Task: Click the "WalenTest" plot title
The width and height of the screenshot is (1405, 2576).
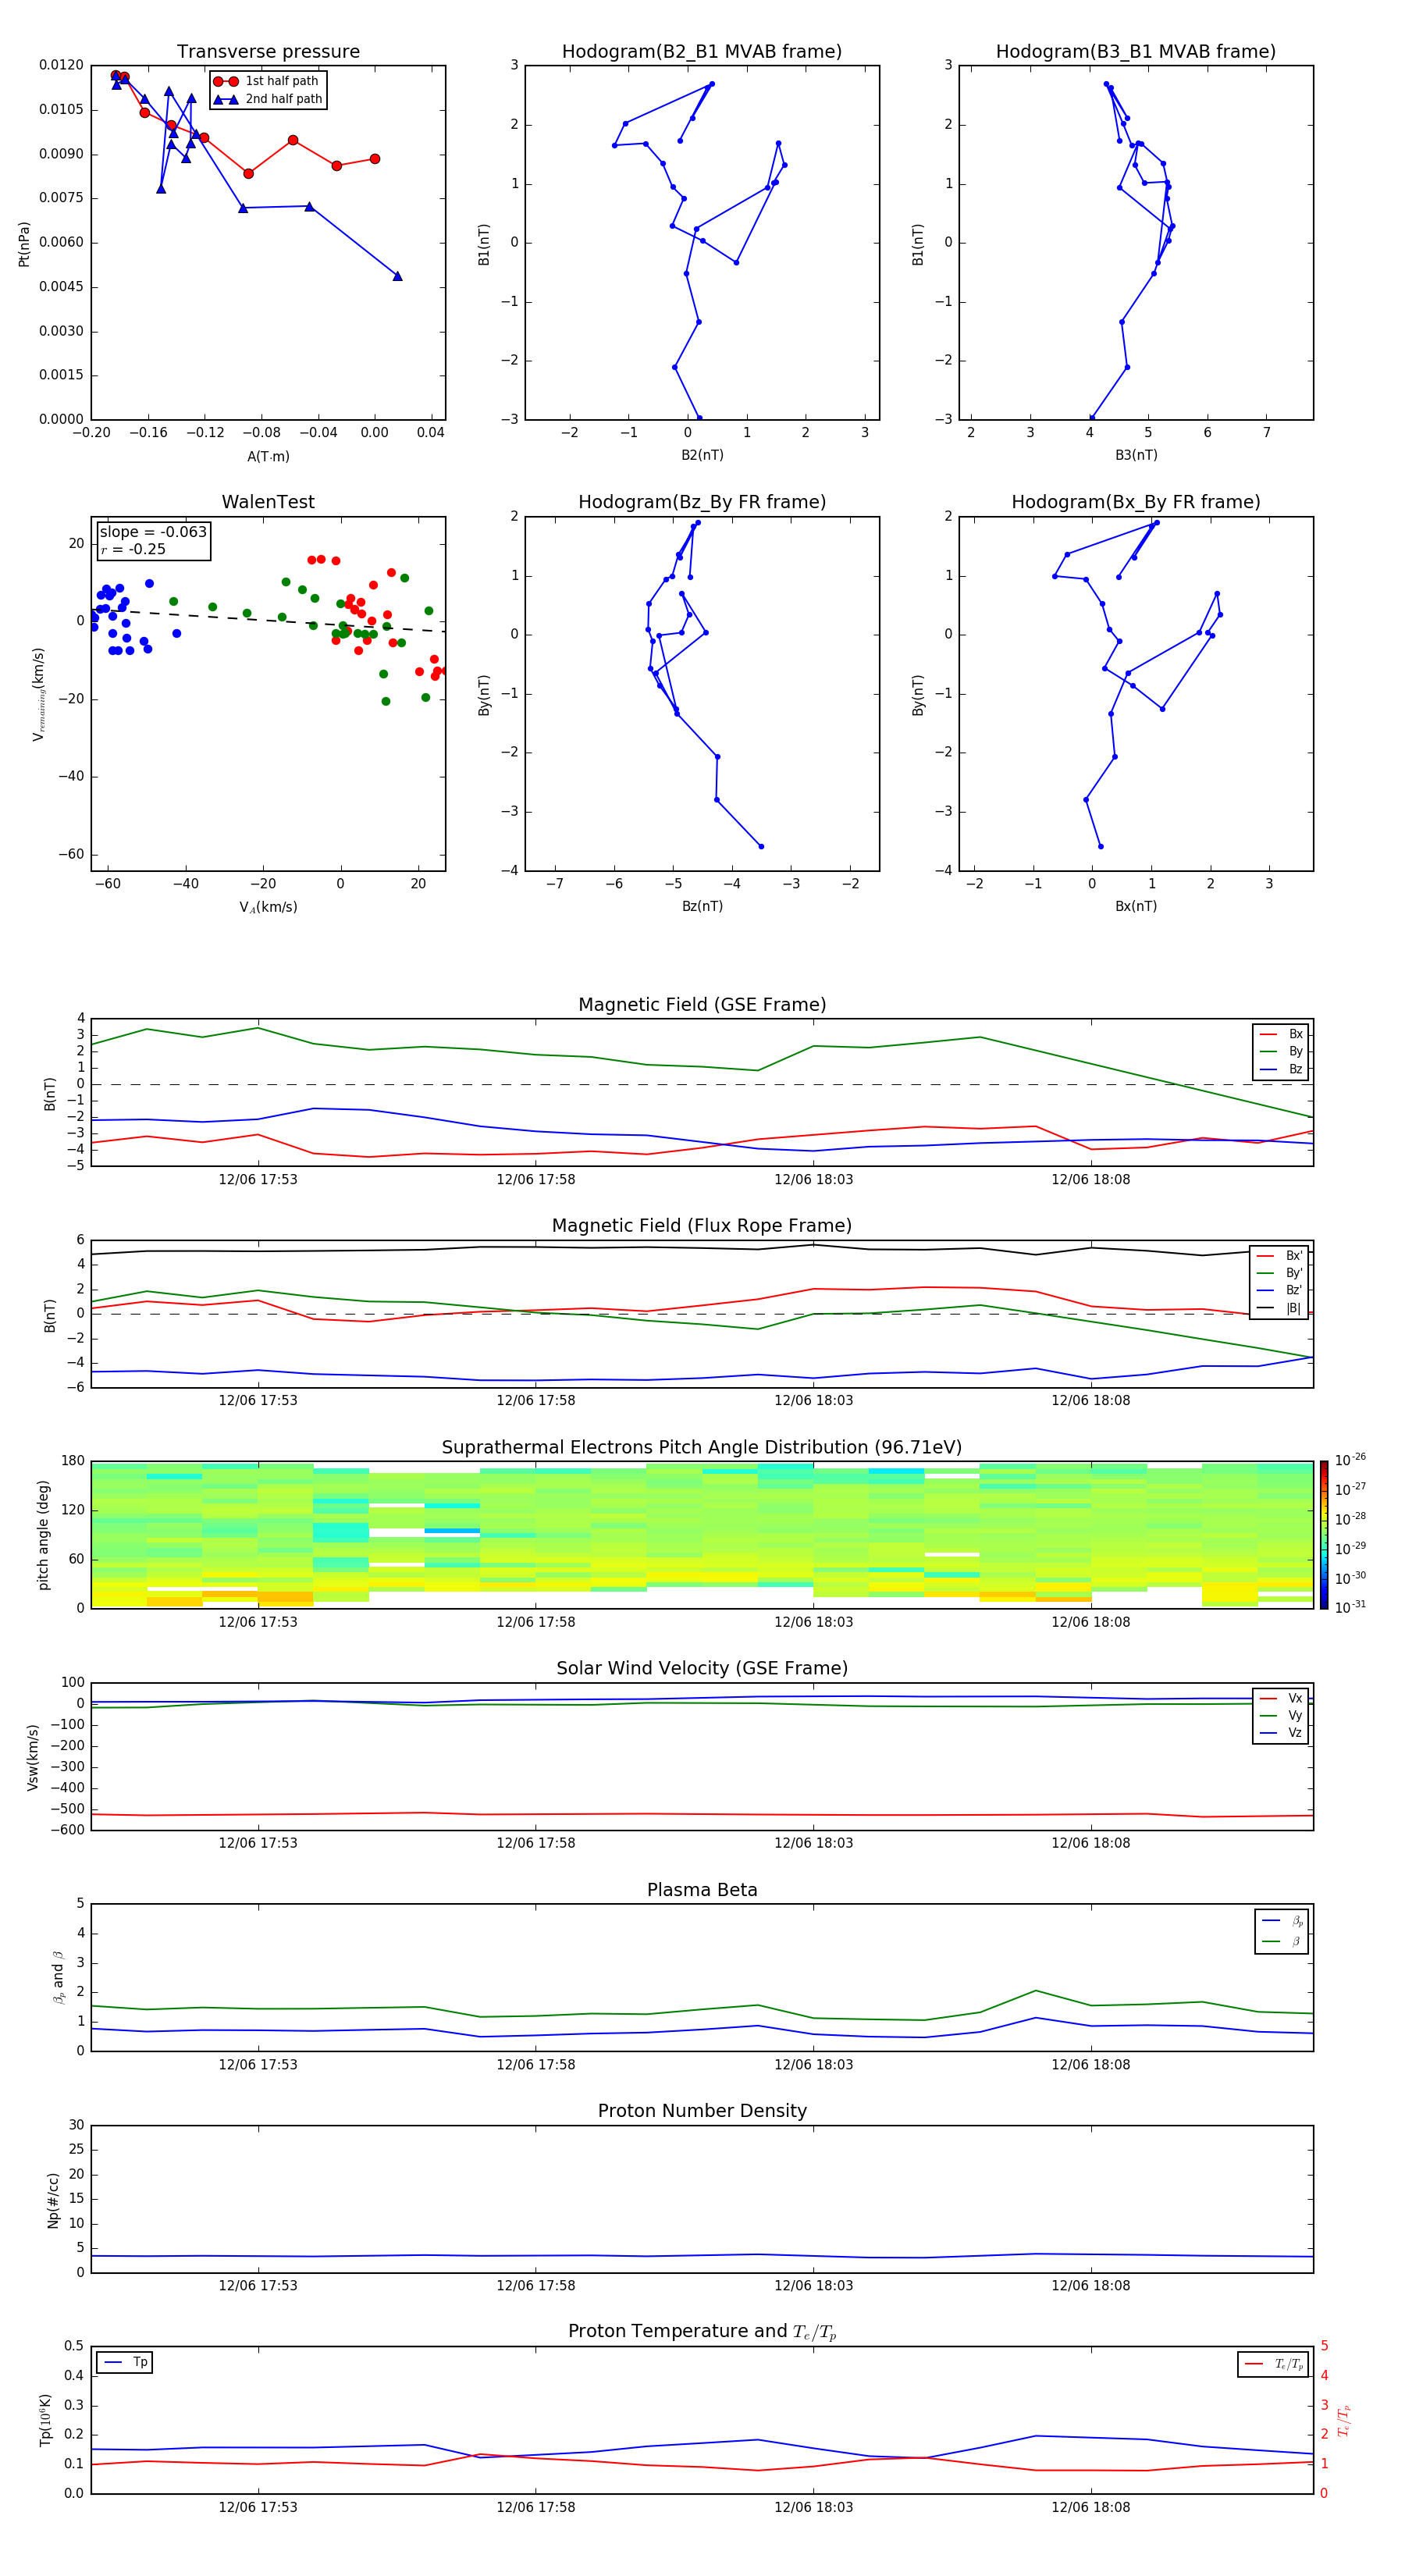Action: tap(268, 502)
